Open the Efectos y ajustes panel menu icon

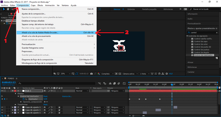coord(217,29)
